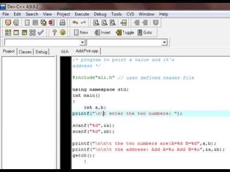Click the scanf line reading &b
The width and height of the screenshot is (230, 172).
(x=93, y=131)
